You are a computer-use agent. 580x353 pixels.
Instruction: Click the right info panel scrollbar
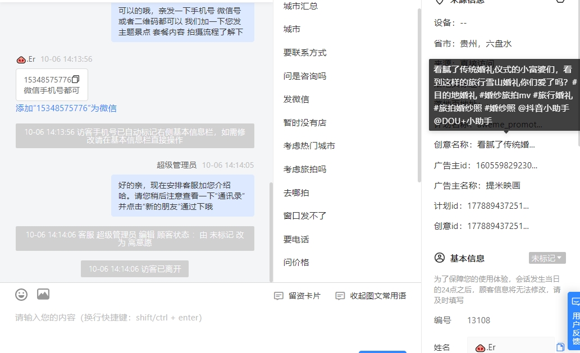pos(578,74)
